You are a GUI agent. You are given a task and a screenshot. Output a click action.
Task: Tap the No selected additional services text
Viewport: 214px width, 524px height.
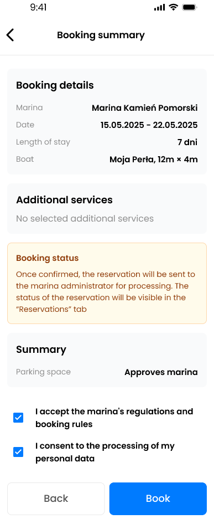click(85, 219)
